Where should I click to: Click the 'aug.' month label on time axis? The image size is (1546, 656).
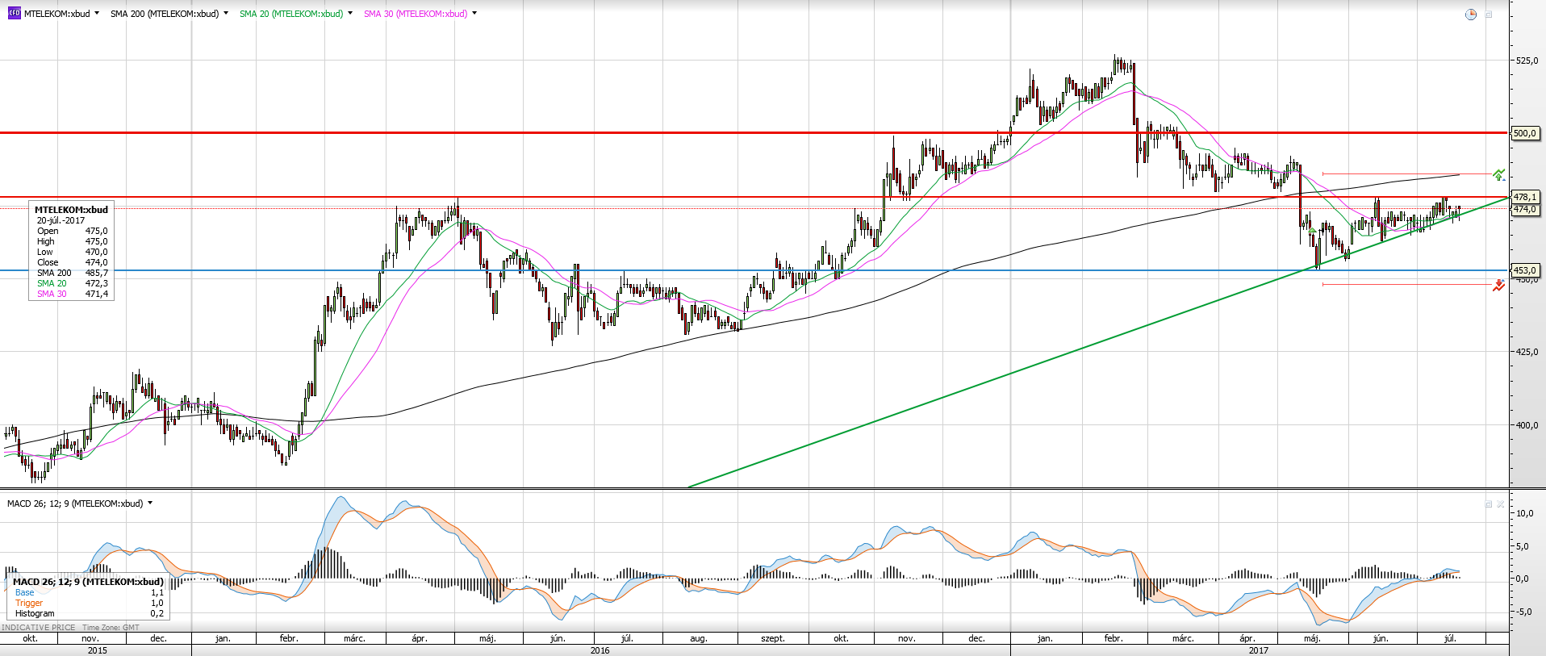[699, 638]
